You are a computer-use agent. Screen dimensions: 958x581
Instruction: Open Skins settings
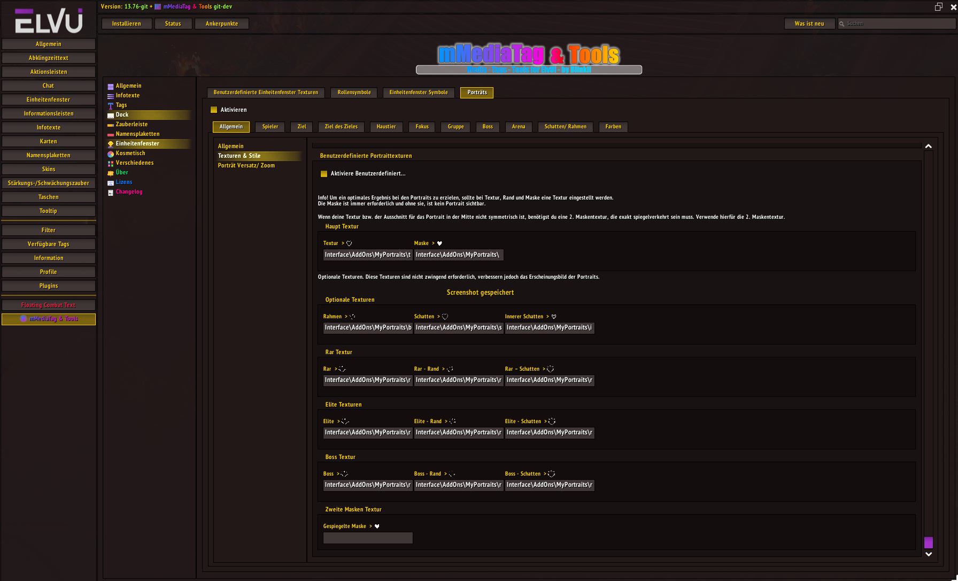(49, 169)
